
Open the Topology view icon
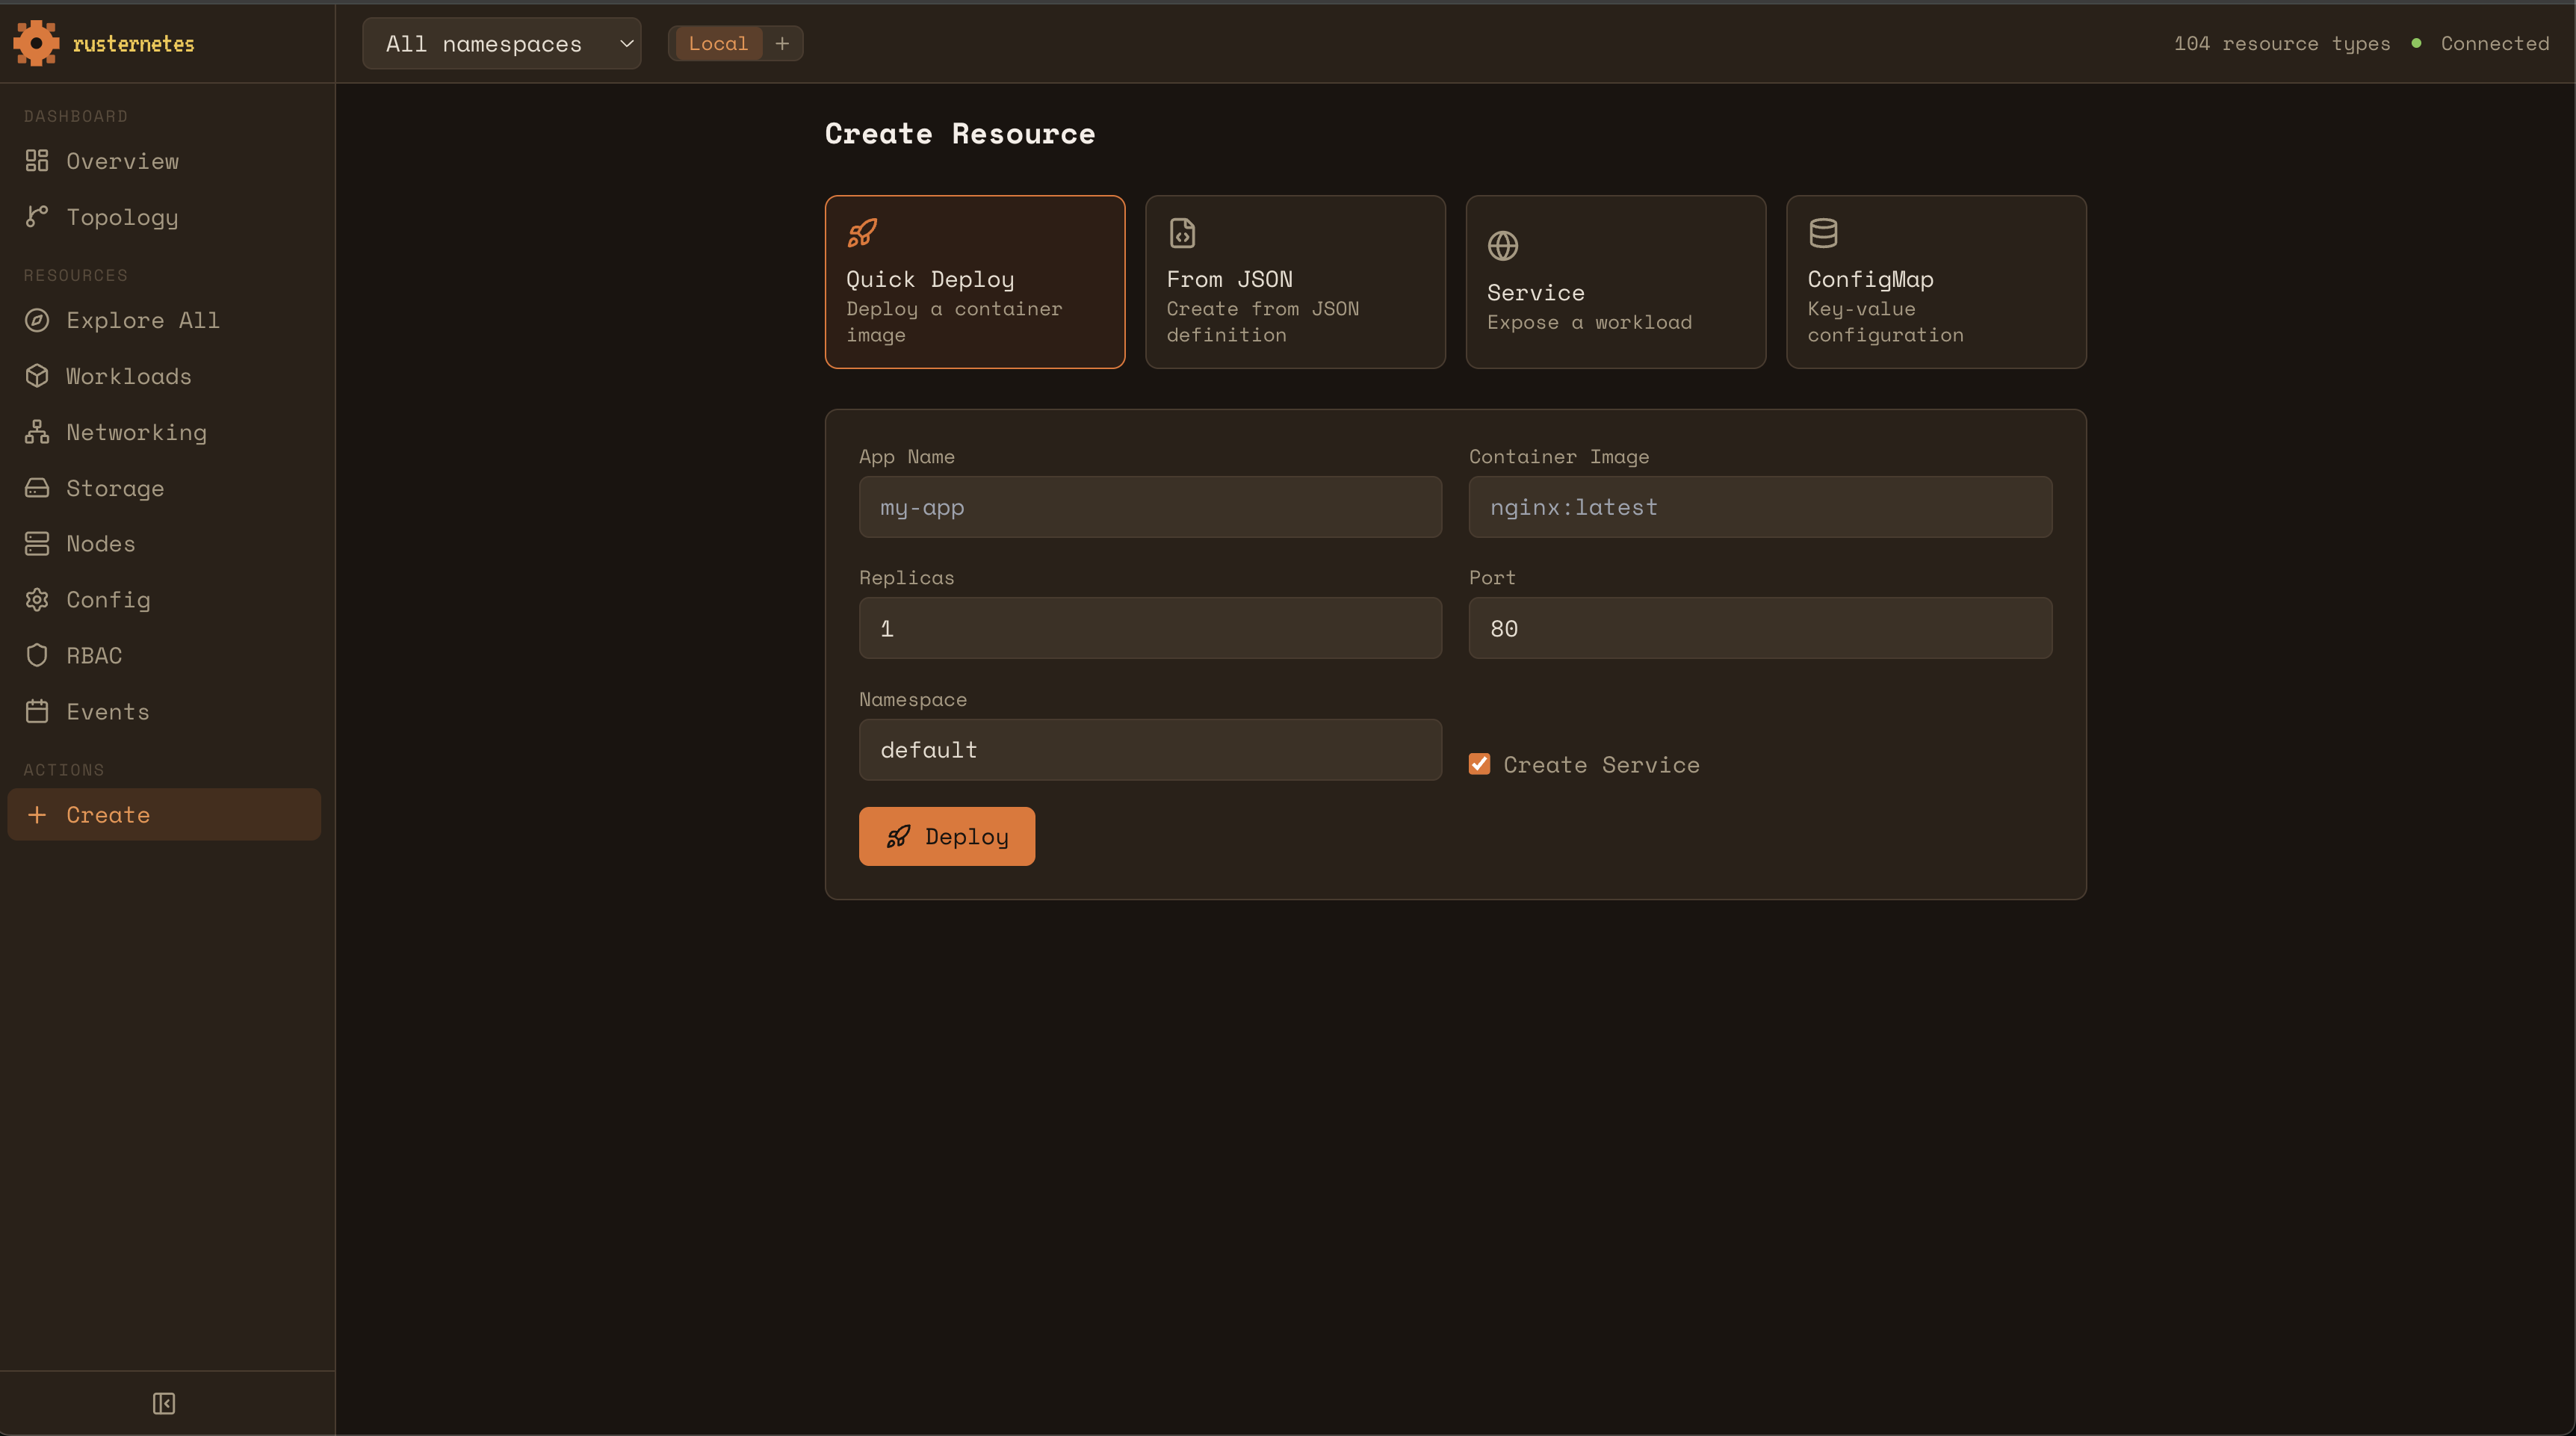(37, 217)
